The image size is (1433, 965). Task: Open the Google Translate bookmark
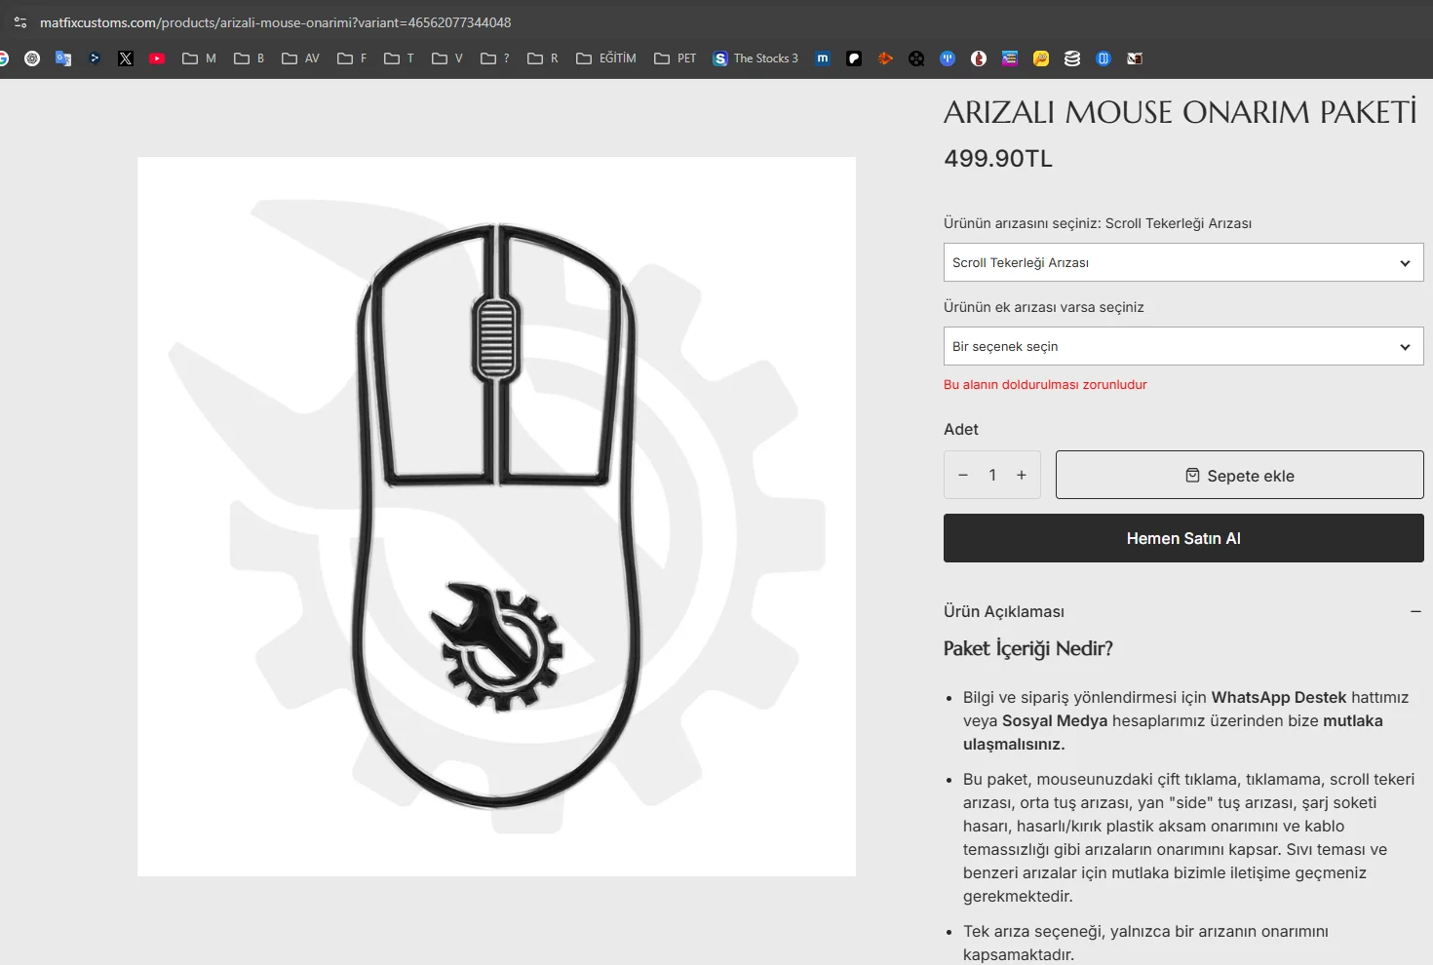click(x=63, y=58)
